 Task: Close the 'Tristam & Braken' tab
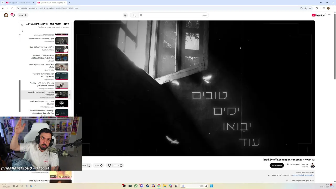click(x=34, y=3)
